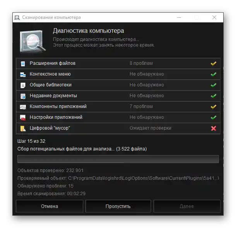Click green checkmark for Контекстное меню
This screenshot has height=228, width=236.
(x=214, y=74)
